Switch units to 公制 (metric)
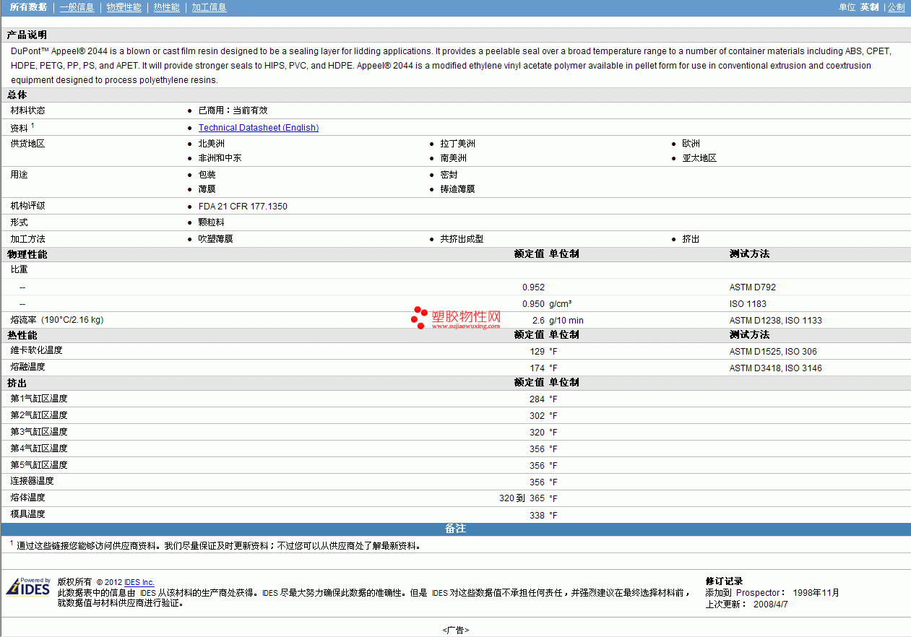The image size is (911, 637). pyautogui.click(x=896, y=7)
